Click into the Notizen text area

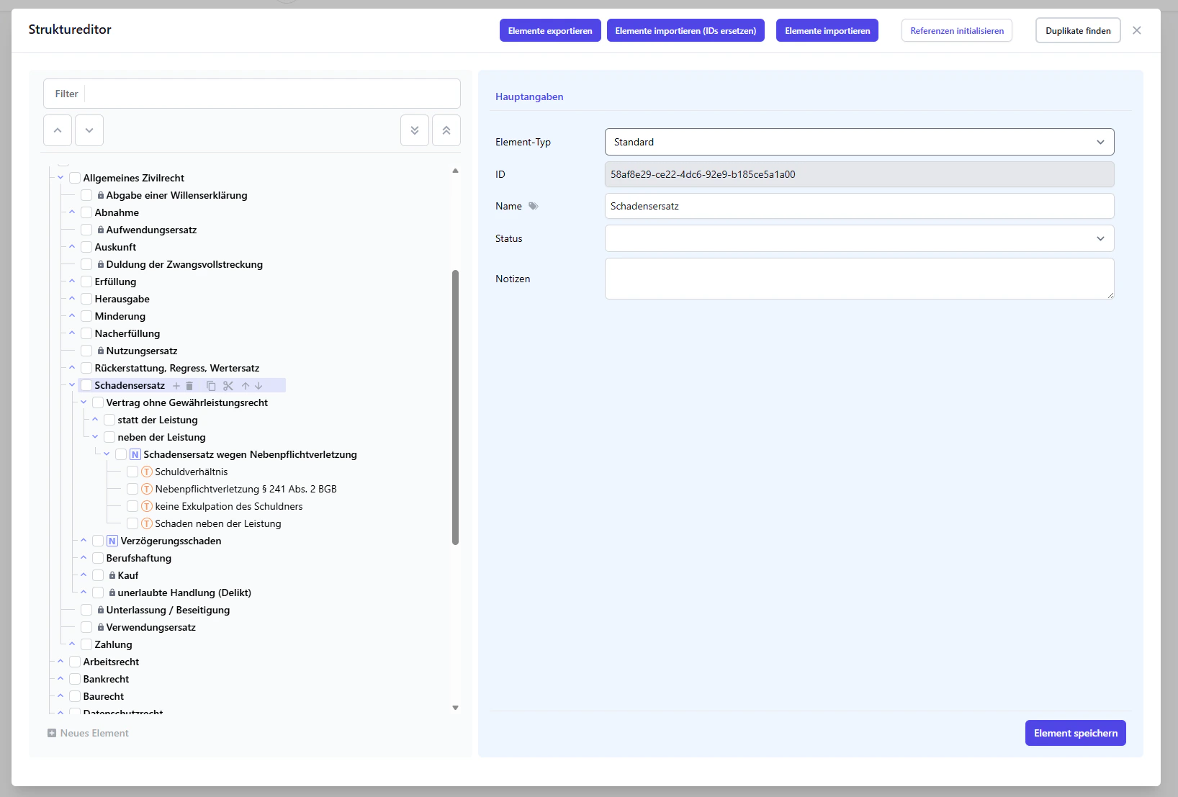point(860,279)
